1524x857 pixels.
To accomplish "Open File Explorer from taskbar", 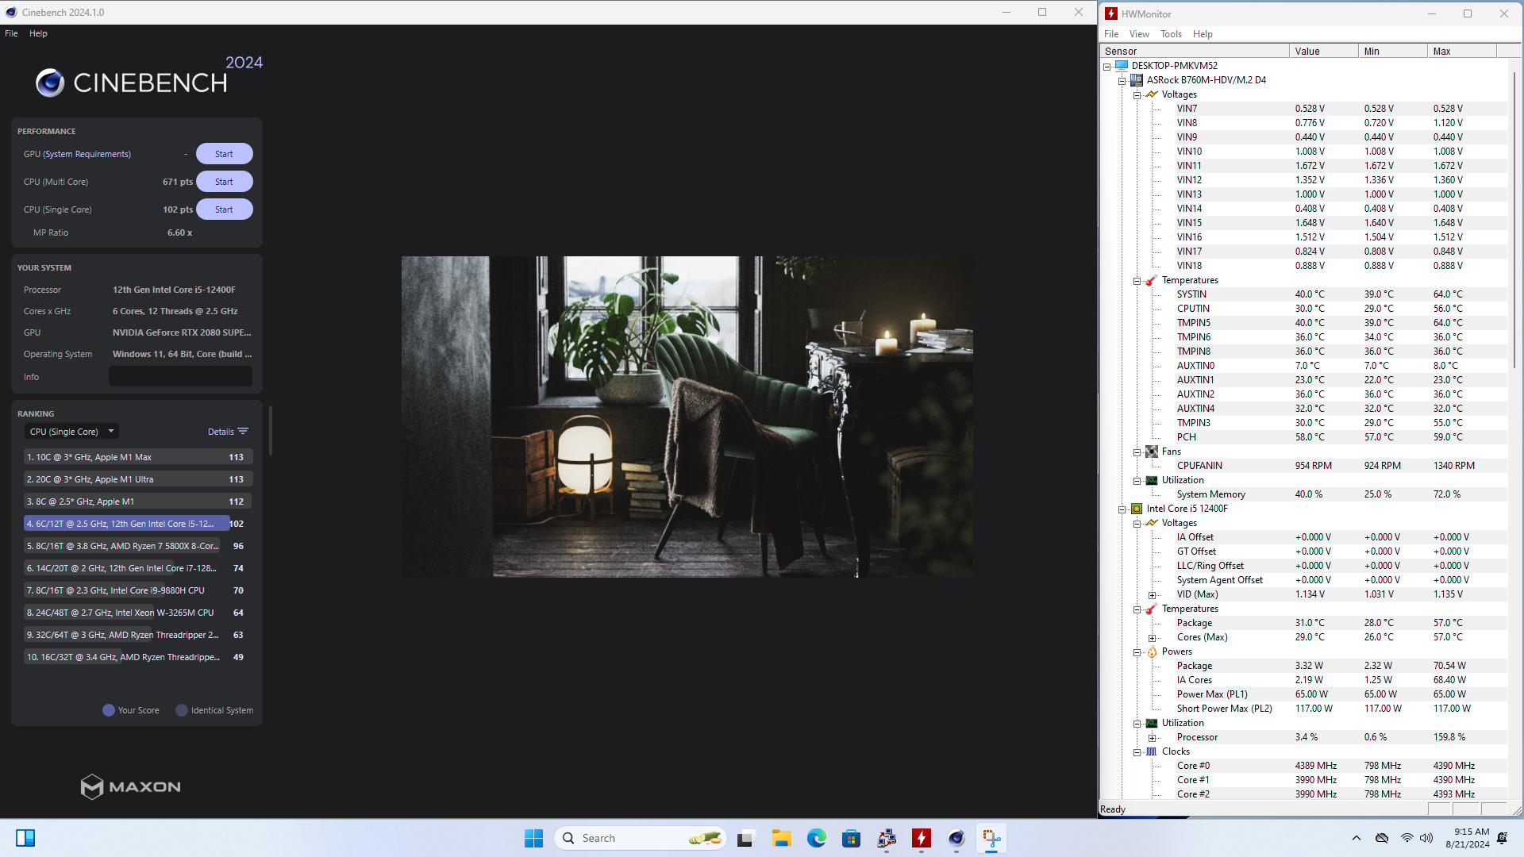I will click(781, 838).
